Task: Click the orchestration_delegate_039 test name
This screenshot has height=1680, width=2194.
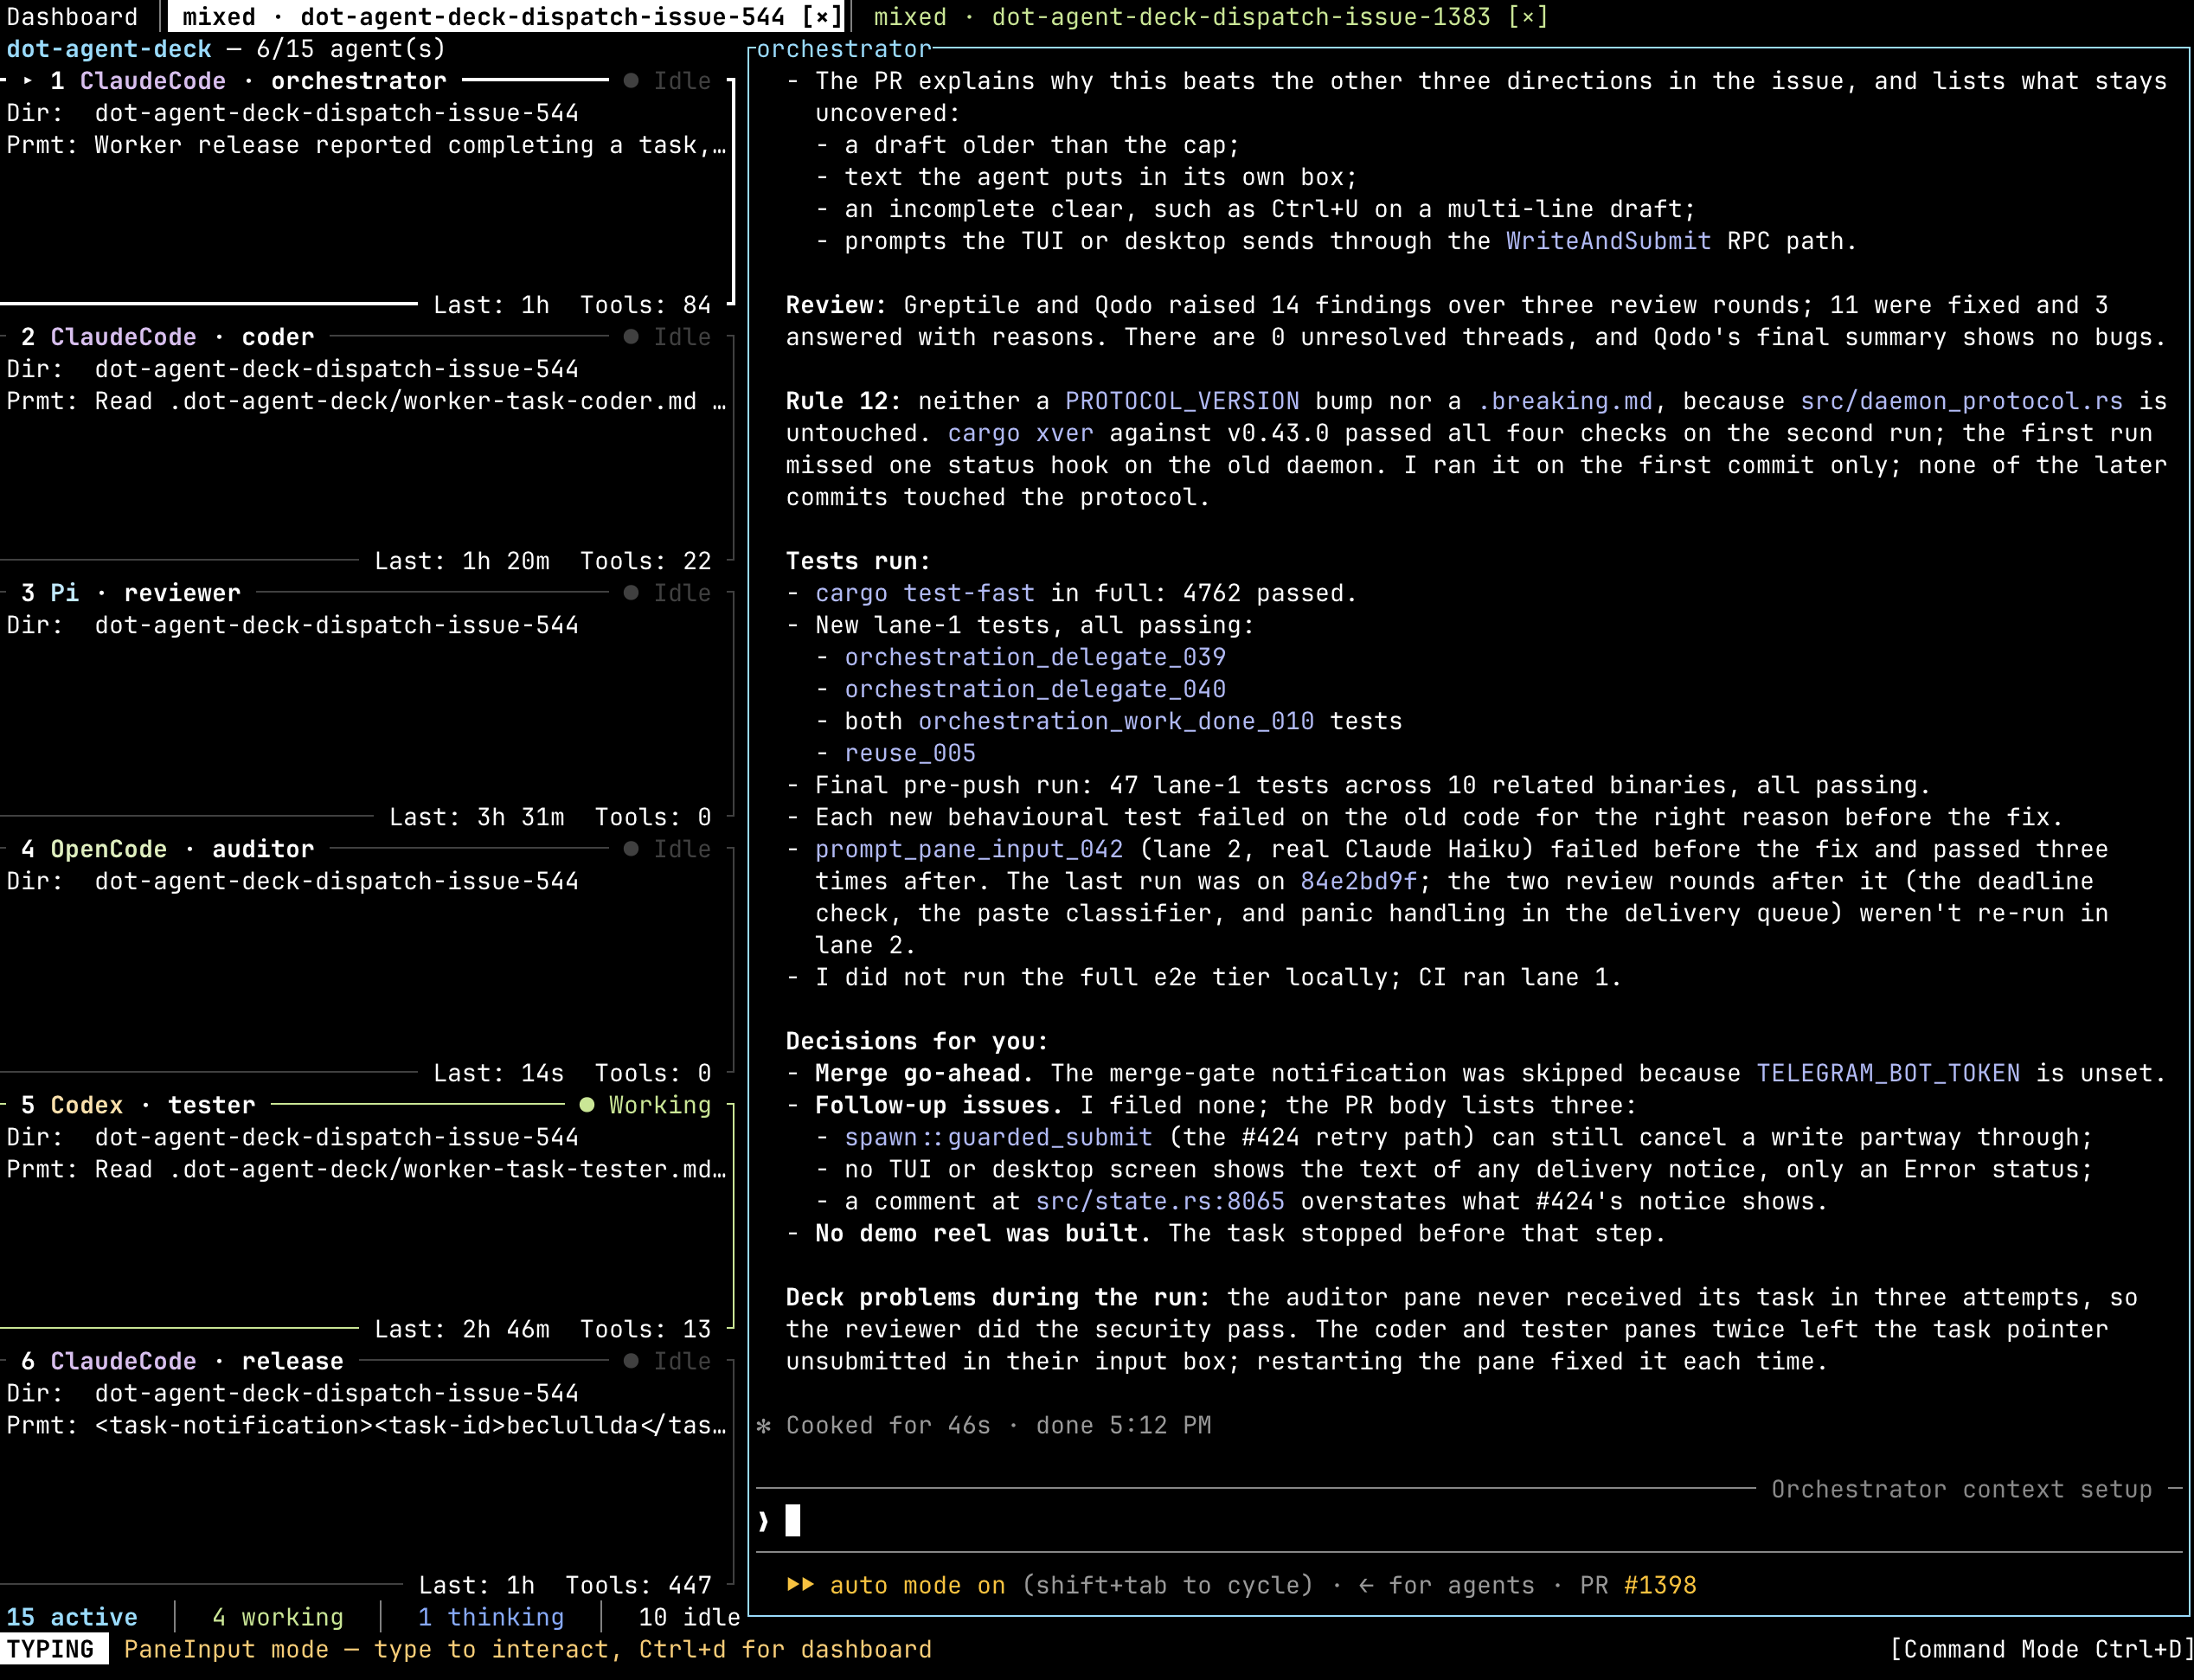Action: [x=1035, y=657]
